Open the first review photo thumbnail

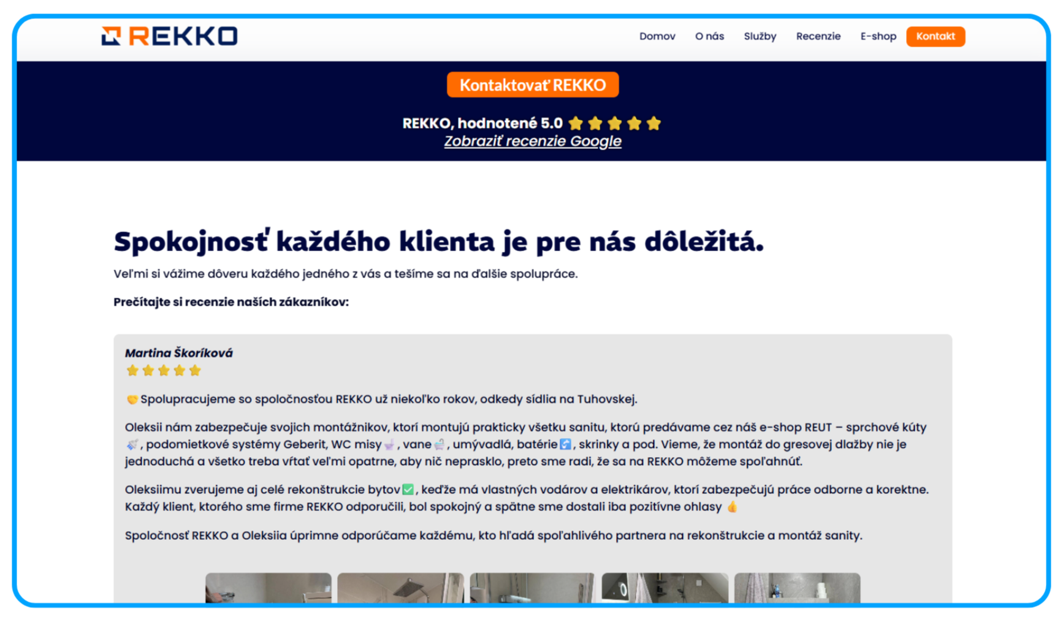[x=269, y=588]
